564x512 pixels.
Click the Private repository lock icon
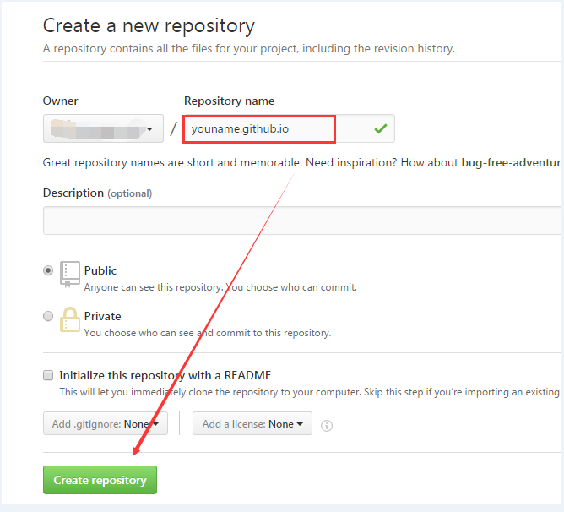[70, 319]
